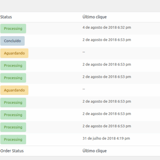160x160 pixels.
Task: Sort by the Status column header
Action: click(6, 17)
